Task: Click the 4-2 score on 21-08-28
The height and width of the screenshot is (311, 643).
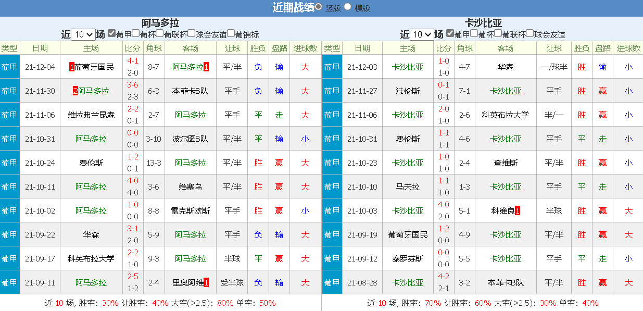Action: coord(444,277)
